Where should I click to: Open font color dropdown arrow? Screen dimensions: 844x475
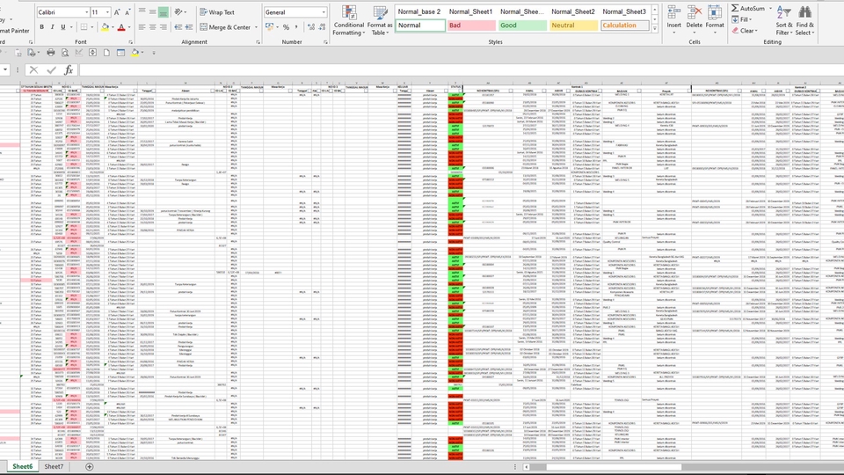(129, 27)
